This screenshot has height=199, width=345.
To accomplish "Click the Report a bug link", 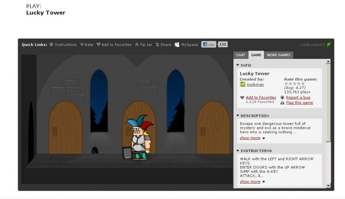I will point(298,98).
